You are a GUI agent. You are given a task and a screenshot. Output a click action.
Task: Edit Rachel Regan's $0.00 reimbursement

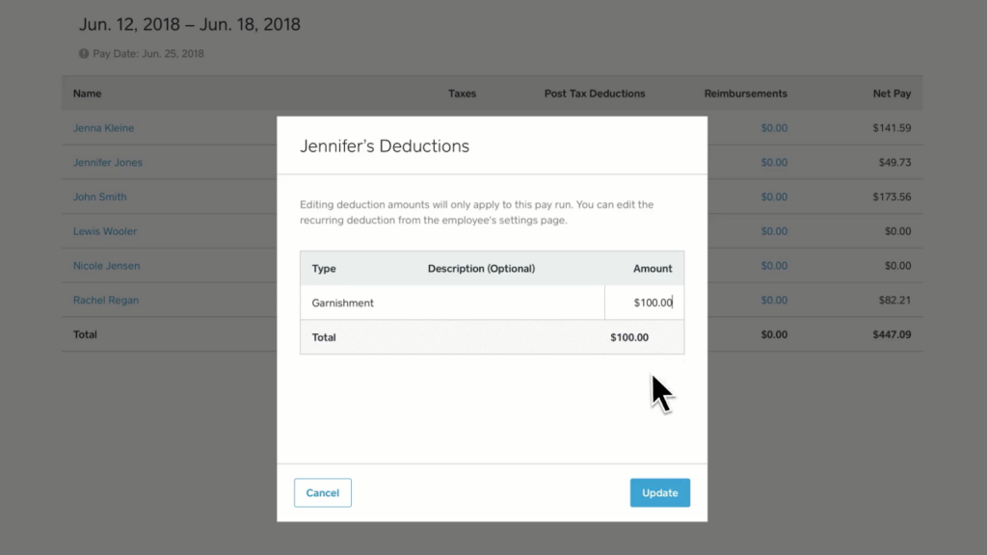tap(774, 301)
